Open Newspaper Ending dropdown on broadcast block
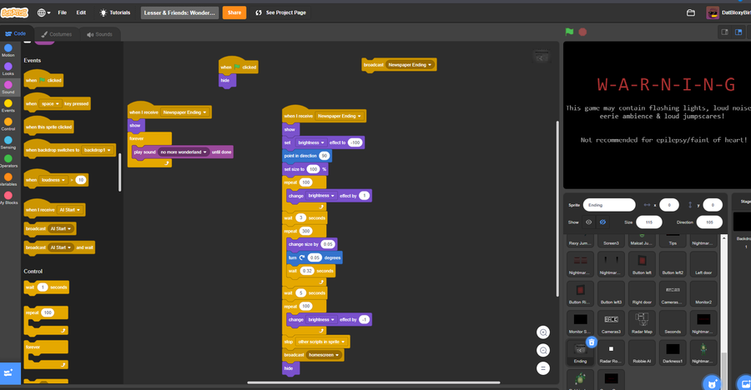This screenshot has width=751, height=390. pos(410,65)
